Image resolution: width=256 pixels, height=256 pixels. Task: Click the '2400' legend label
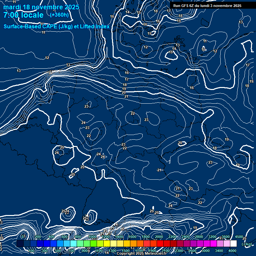pos(186,237)
